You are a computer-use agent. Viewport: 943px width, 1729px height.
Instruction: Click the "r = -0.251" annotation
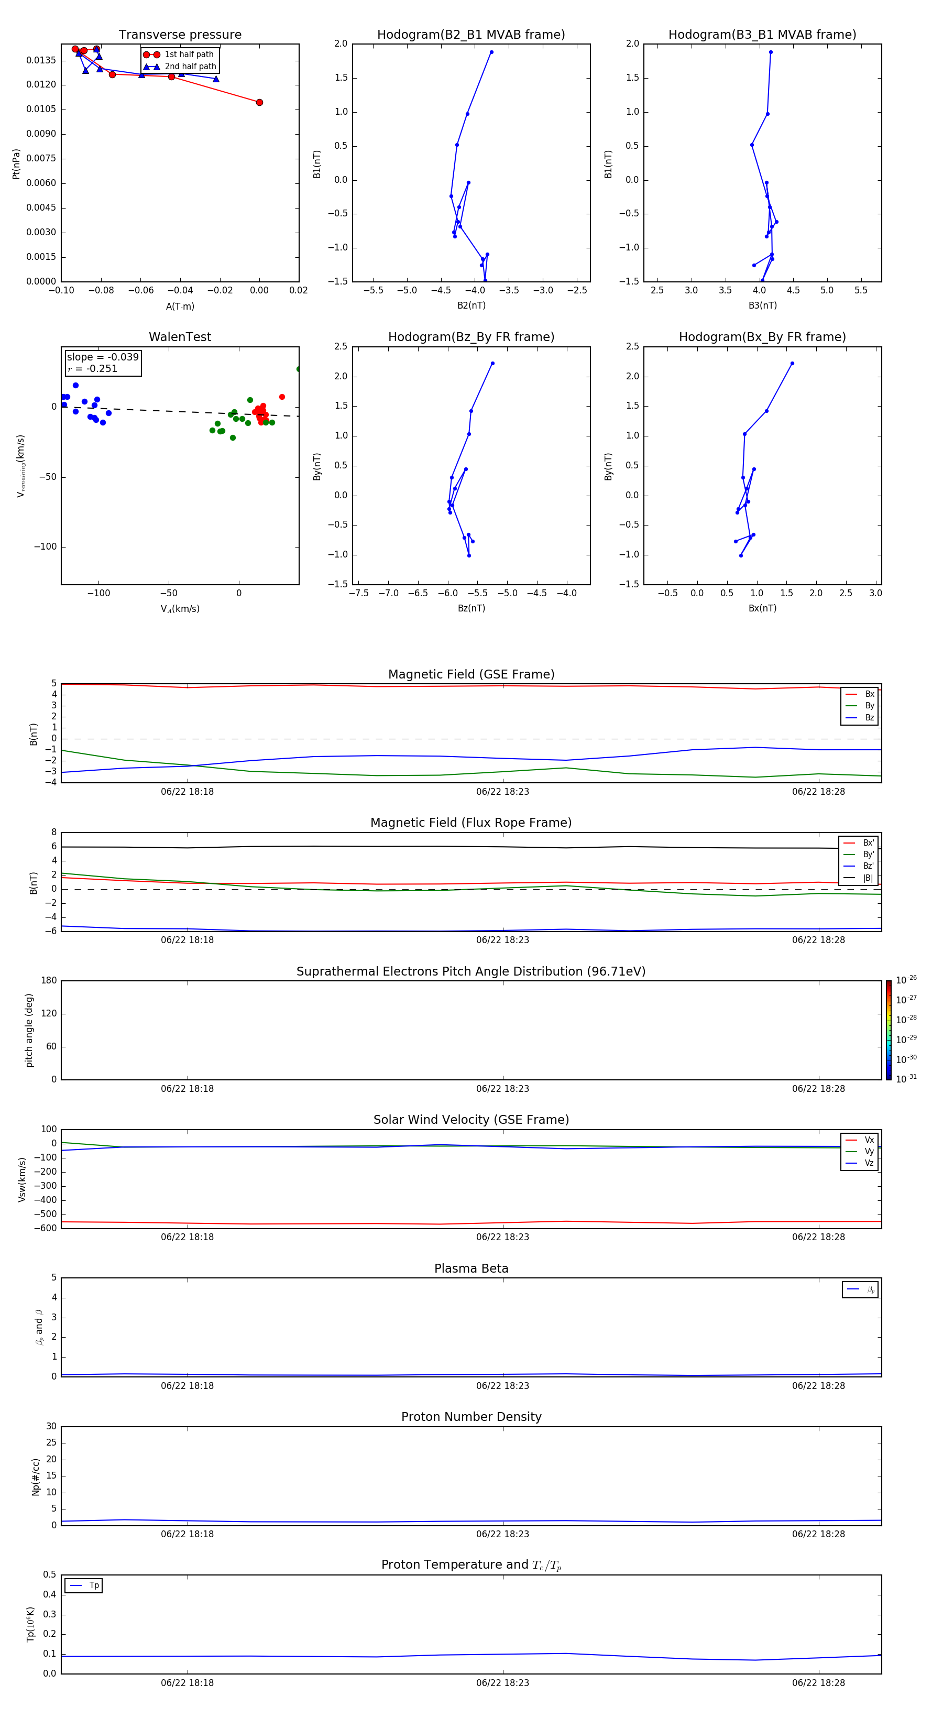pos(93,369)
